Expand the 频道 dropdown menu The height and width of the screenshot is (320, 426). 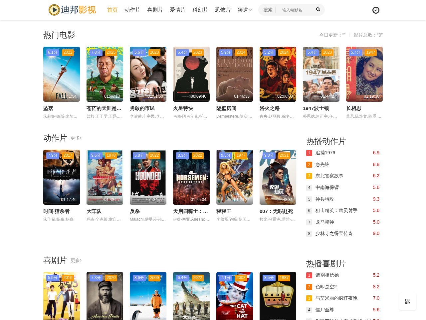click(244, 10)
